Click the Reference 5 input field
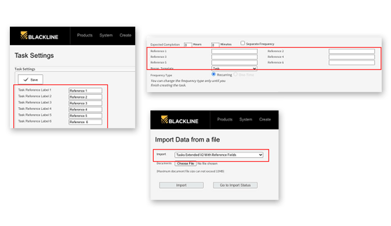The height and width of the screenshot is (226, 391). click(x=234, y=63)
